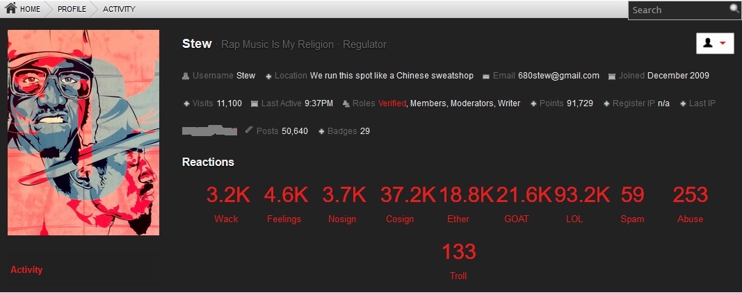
Task: Select the Activity sidebar tab
Action: pyautogui.click(x=26, y=270)
